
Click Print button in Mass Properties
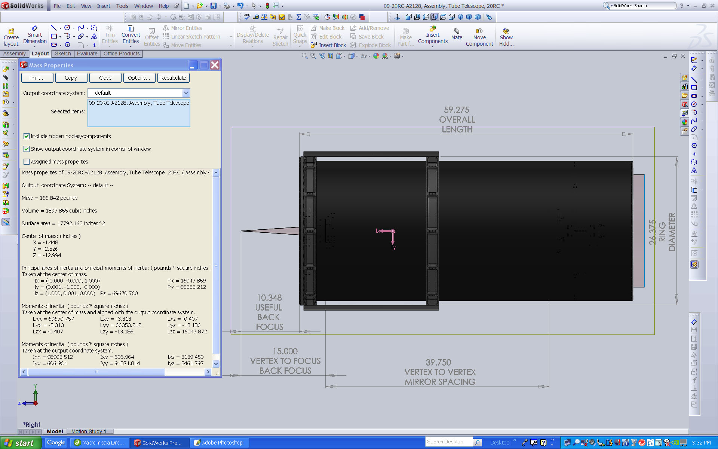[37, 78]
